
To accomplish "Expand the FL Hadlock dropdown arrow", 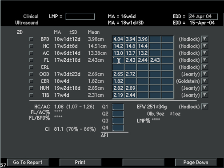I will point(205,60).
